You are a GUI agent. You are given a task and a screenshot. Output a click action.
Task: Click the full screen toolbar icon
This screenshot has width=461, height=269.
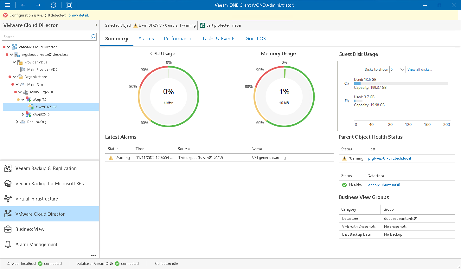[x=69, y=5]
